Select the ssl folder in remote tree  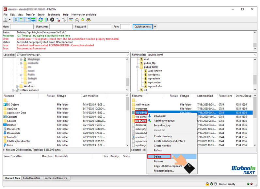click(145, 90)
